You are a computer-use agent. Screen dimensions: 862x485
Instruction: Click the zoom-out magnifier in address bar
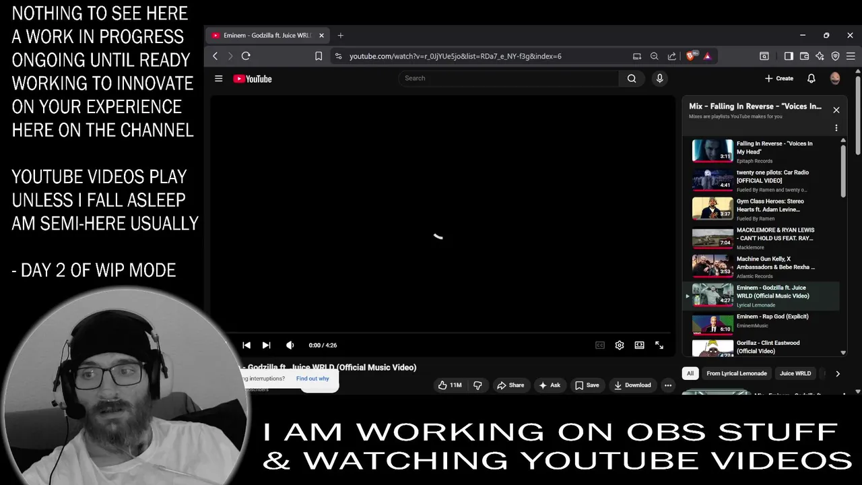pyautogui.click(x=655, y=57)
